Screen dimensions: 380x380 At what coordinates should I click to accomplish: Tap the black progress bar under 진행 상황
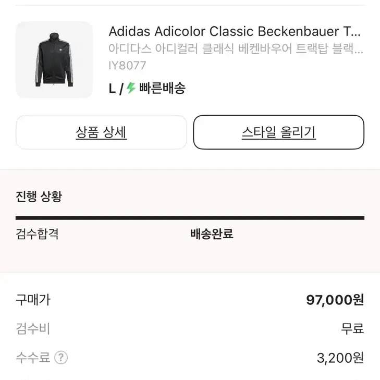click(x=190, y=218)
